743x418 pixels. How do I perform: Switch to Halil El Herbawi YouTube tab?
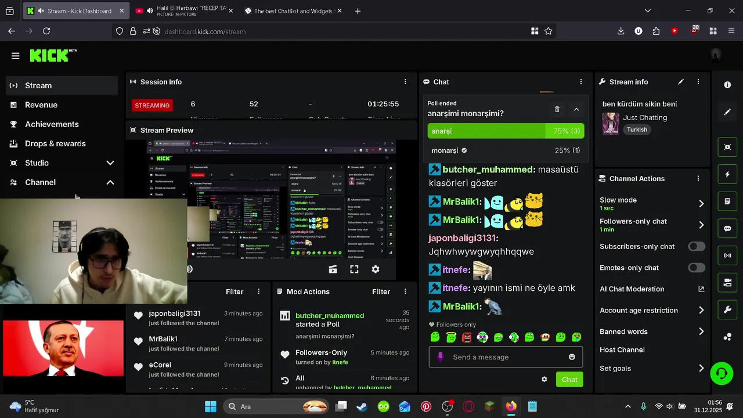(x=185, y=10)
